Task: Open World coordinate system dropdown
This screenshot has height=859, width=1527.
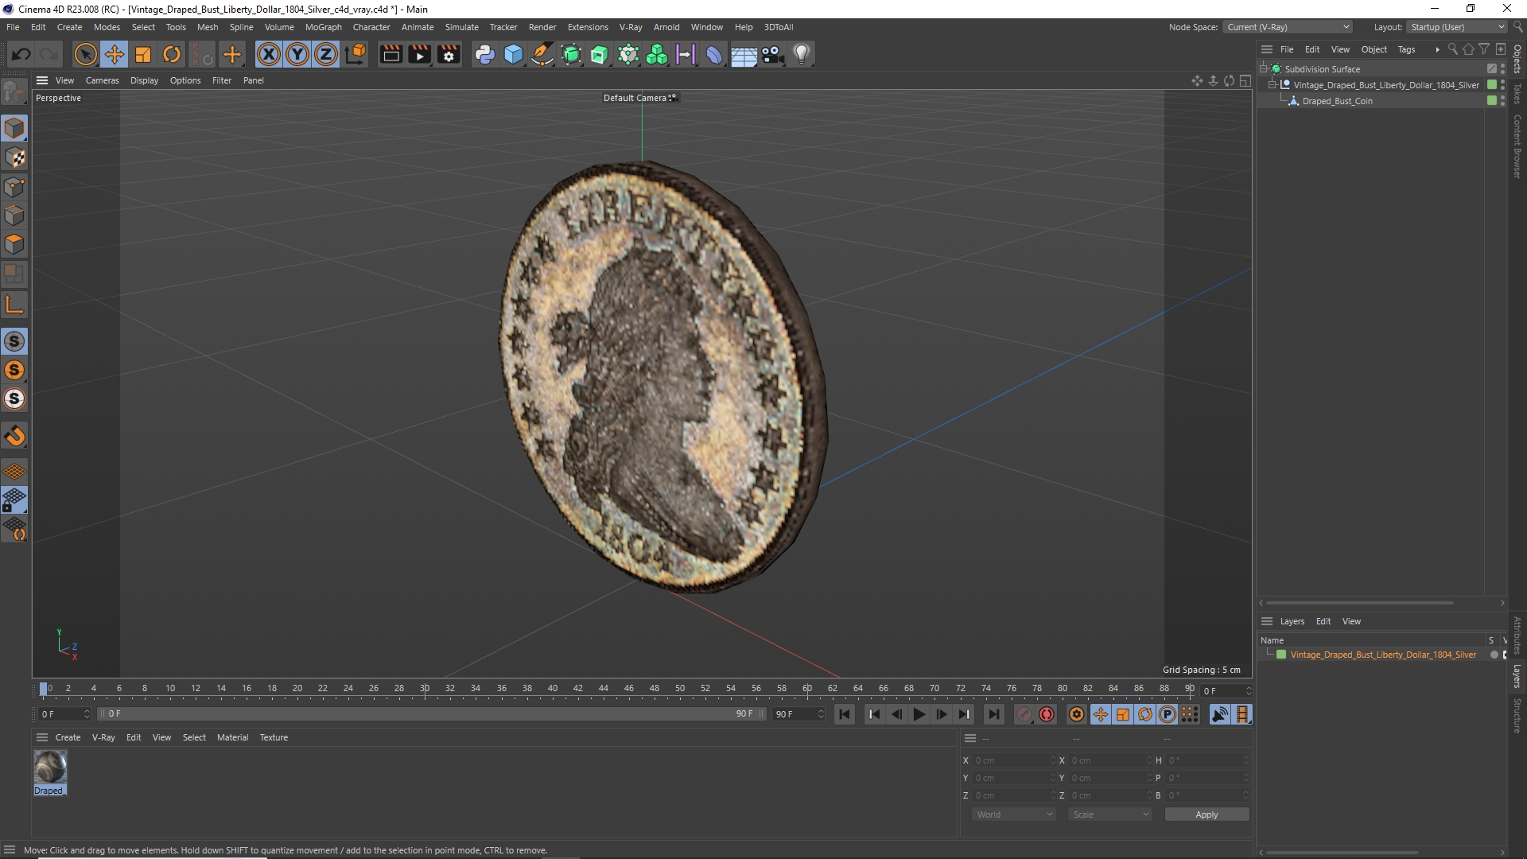Action: [1014, 814]
